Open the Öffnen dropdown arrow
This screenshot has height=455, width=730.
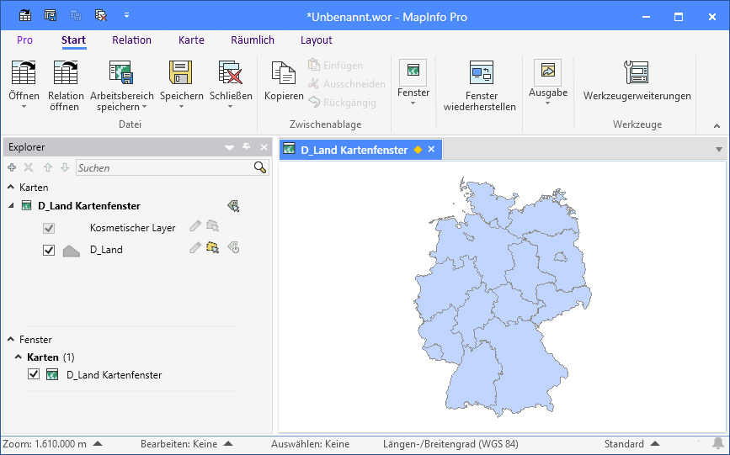(24, 107)
